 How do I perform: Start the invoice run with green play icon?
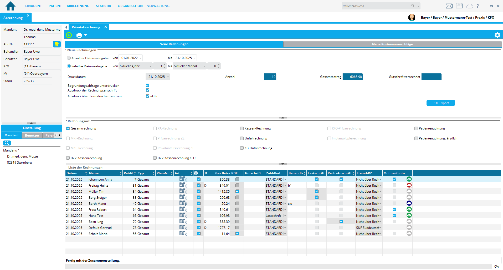click(x=69, y=35)
